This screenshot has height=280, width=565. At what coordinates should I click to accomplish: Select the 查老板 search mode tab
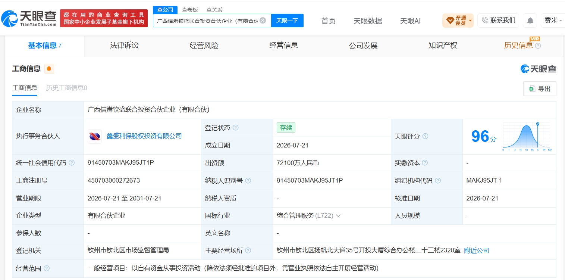point(190,10)
